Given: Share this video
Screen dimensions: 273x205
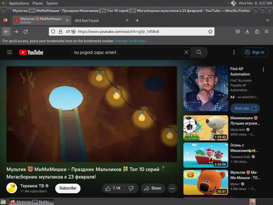Looking at the screenshot, I should click(153, 188).
